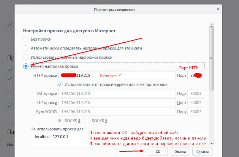Screen dimensions: 239x157
Task: Click the FTP прокси address field
Action: 117,103
